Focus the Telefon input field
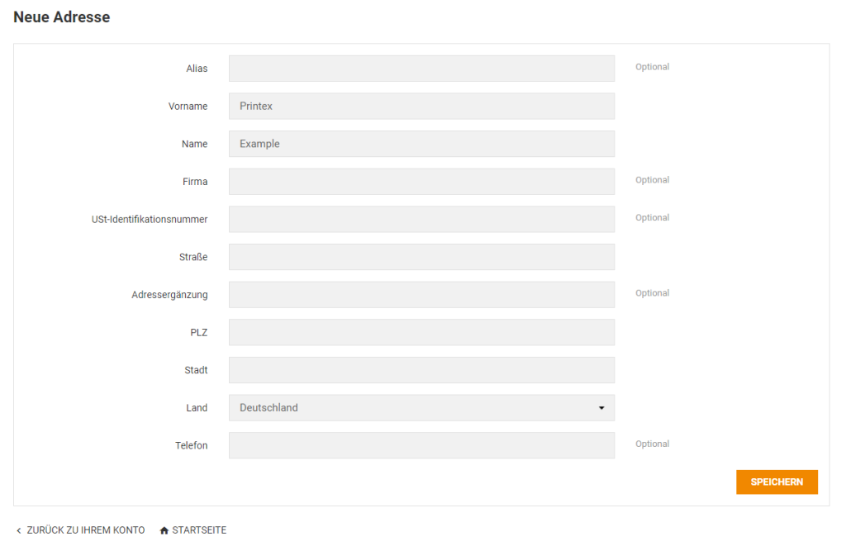The height and width of the screenshot is (546, 846). click(421, 446)
